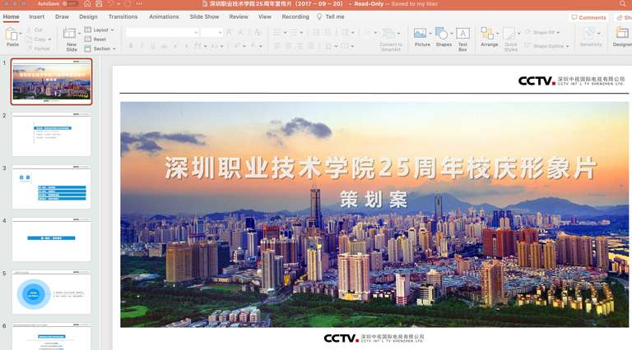Click the Save icon in title bar
The width and height of the screenshot is (632, 350).
(x=99, y=3)
